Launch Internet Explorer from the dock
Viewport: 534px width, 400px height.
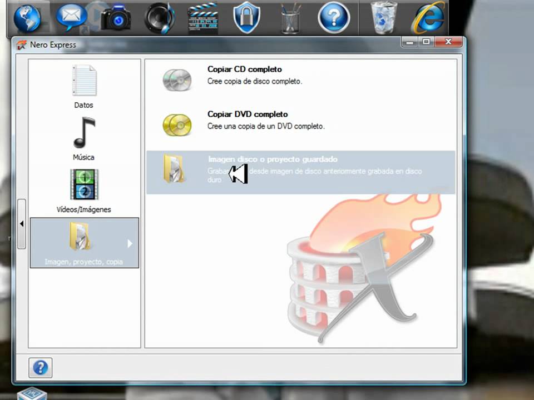[x=429, y=18]
